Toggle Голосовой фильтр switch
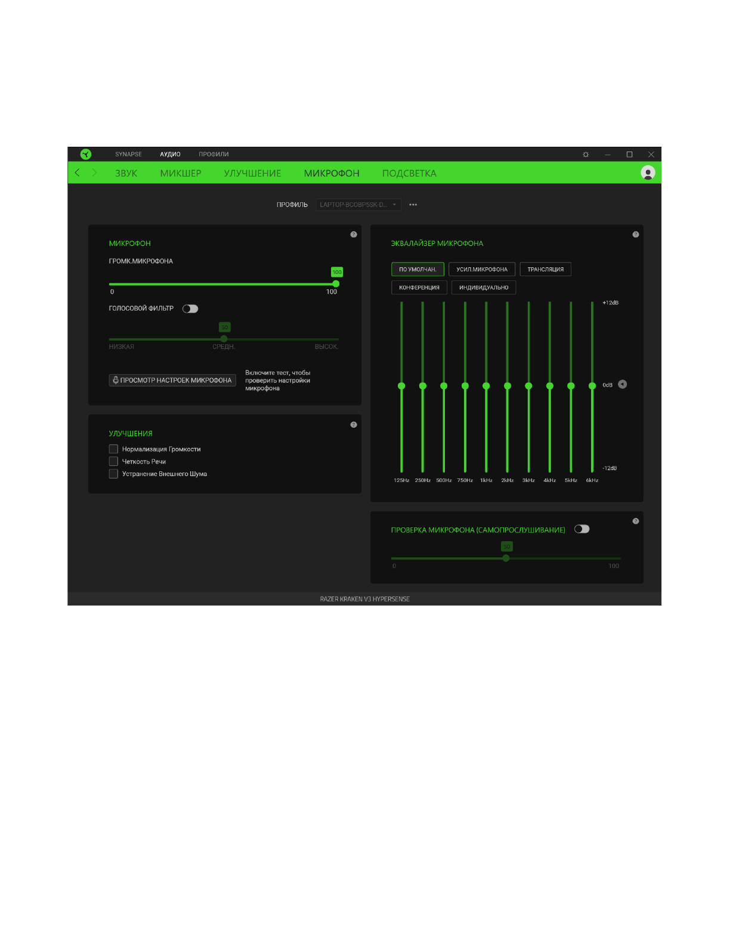The image size is (730, 945). 190,309
